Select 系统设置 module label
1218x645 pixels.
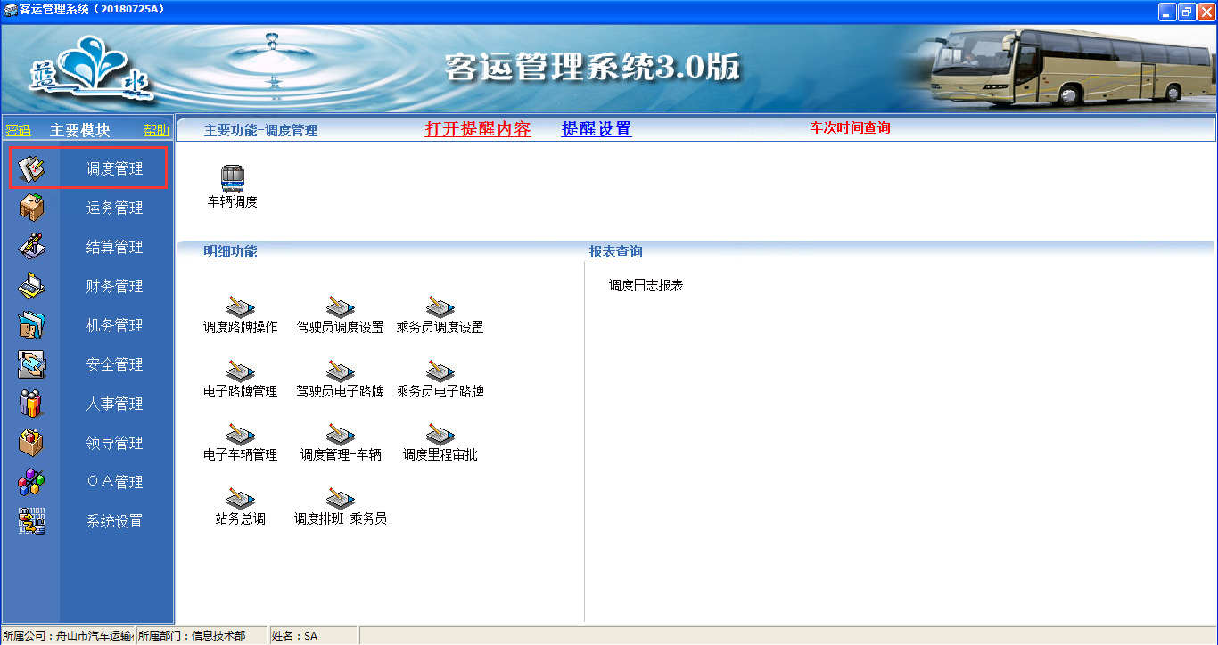(114, 521)
